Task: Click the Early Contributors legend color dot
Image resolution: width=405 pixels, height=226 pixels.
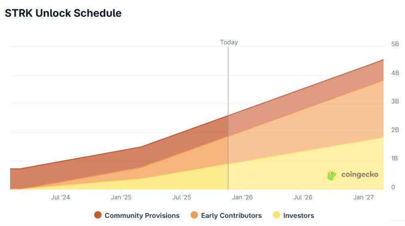Action: coord(194,215)
